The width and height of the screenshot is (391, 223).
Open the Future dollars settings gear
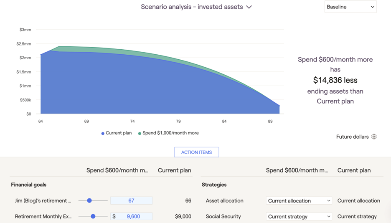click(374, 137)
